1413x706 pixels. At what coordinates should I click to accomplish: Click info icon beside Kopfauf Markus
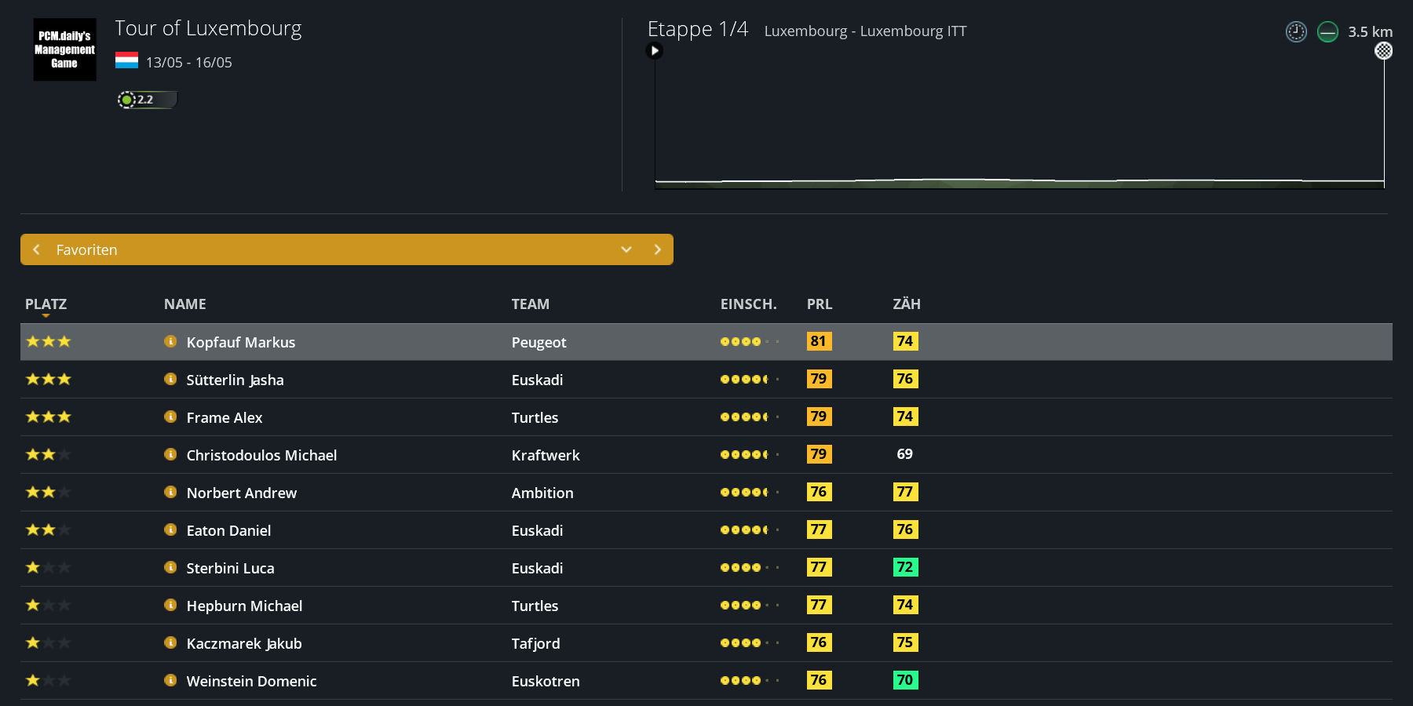coord(170,341)
